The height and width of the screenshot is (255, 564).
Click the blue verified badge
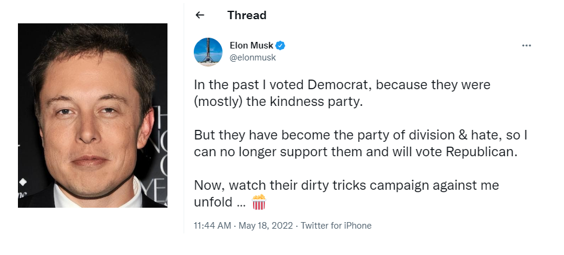pos(281,45)
